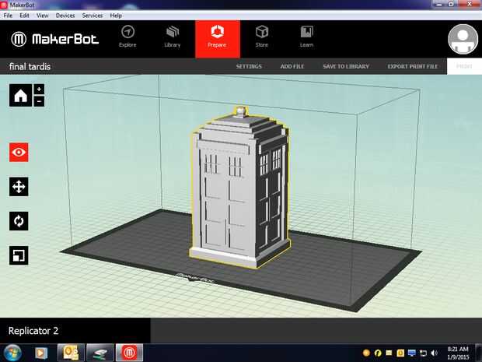Open the Library tab
The width and height of the screenshot is (482, 362).
172,37
